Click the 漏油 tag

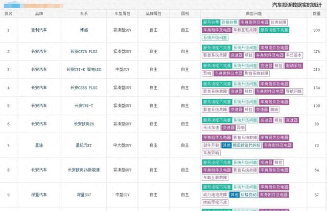pyautogui.click(x=274, y=110)
